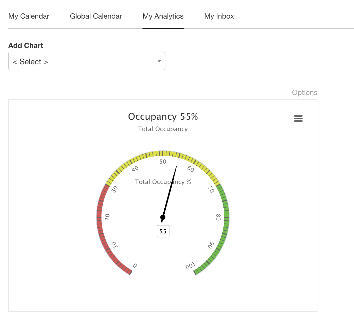The width and height of the screenshot is (354, 321).
Task: Select the 55 value box on the gauge
Action: click(x=163, y=231)
